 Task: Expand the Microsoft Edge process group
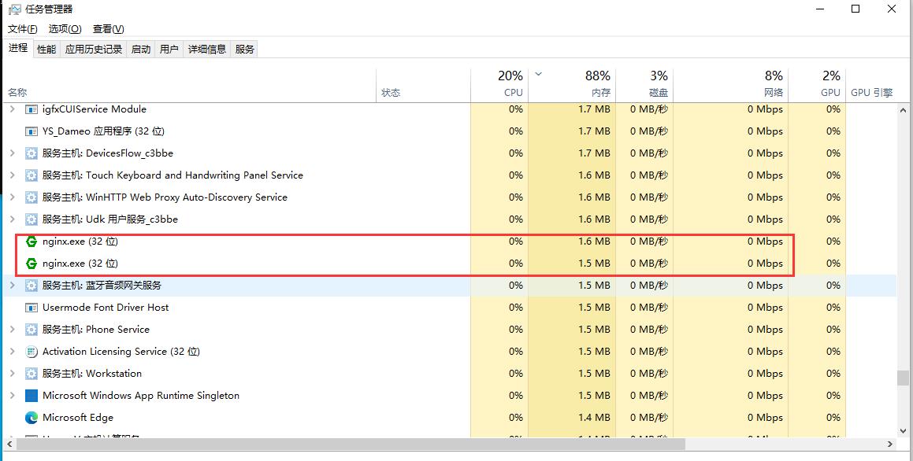tap(12, 418)
